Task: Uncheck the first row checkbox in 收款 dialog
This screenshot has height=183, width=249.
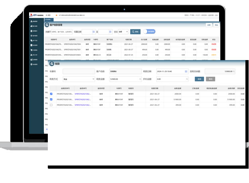Action: pos(51,94)
